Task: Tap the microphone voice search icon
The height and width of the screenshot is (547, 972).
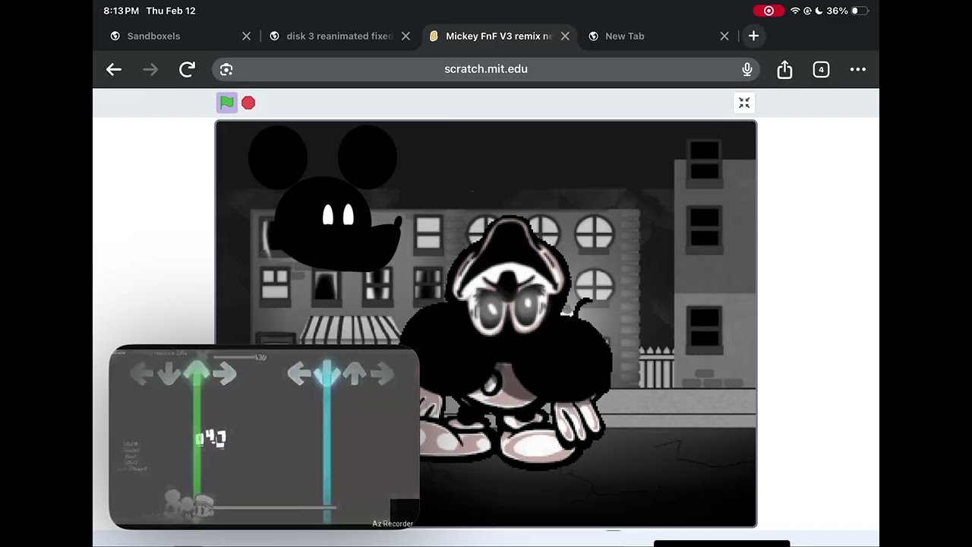Action: coord(747,69)
